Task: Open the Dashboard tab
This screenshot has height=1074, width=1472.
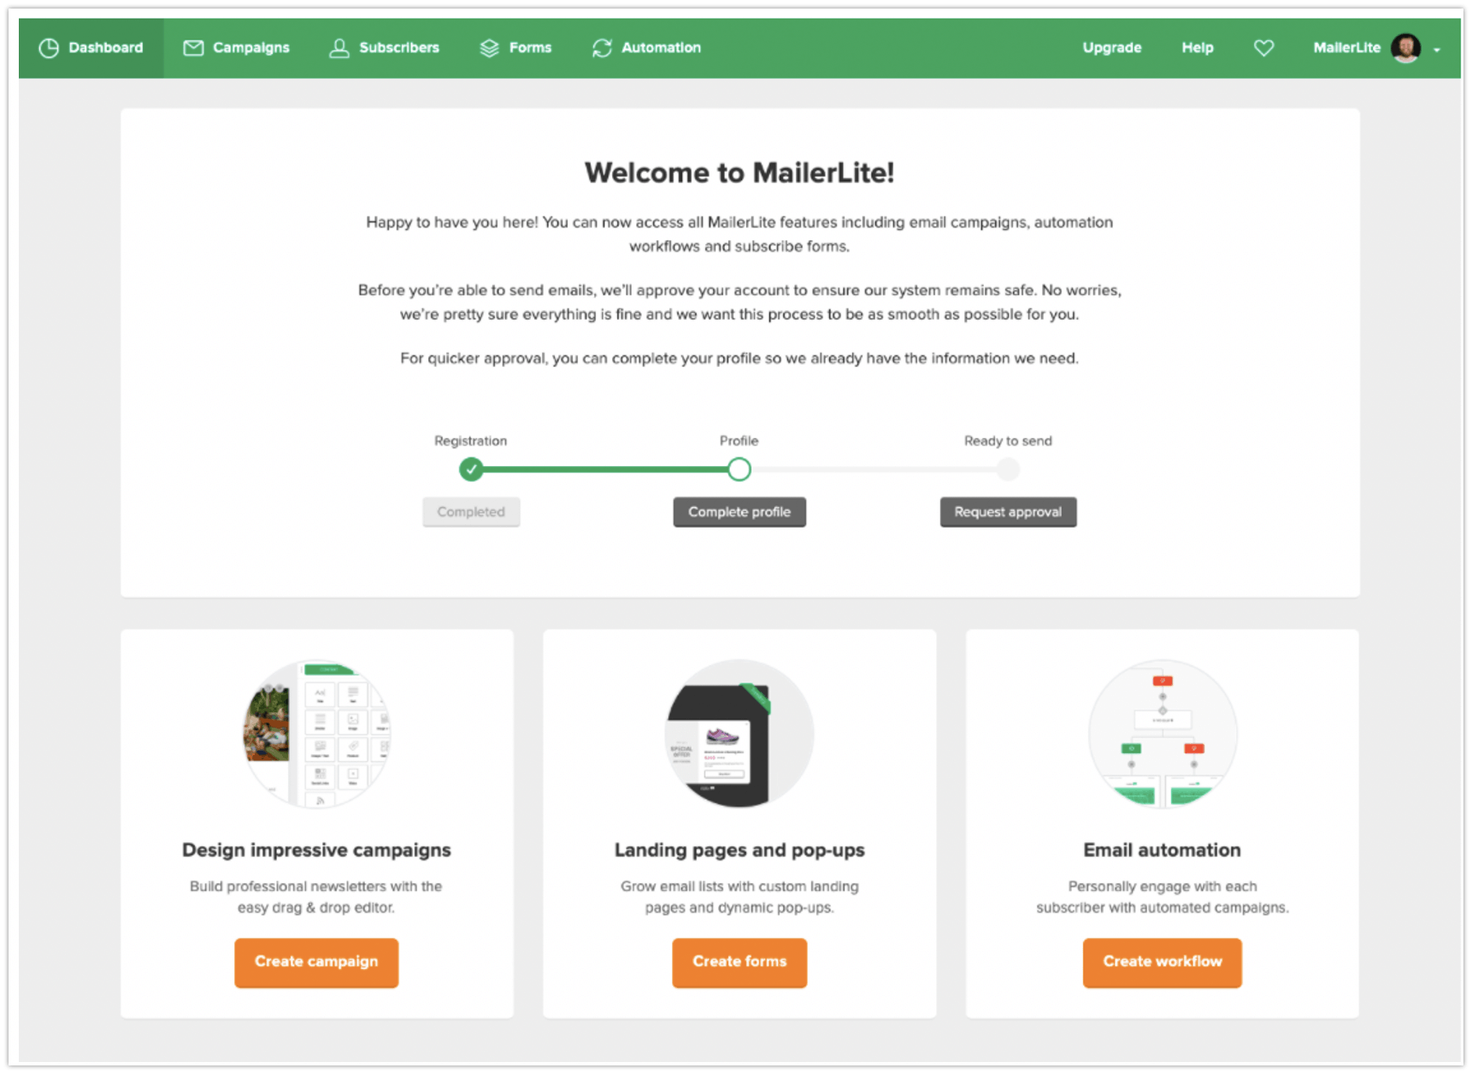Action: point(91,48)
